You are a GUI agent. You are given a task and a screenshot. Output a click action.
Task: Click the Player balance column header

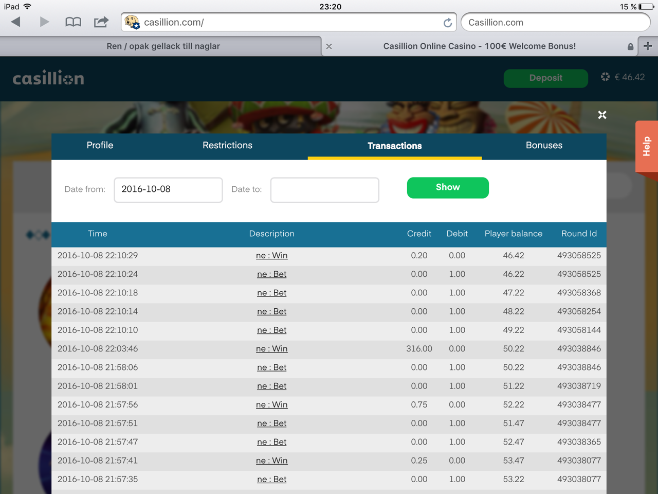point(514,234)
